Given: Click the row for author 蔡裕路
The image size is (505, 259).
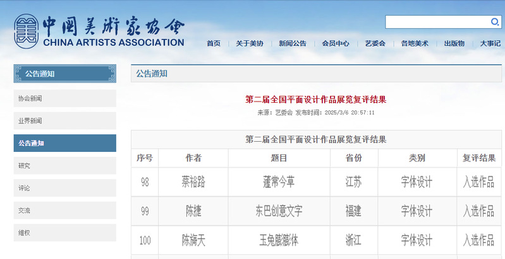Looking at the screenshot, I should [193, 182].
